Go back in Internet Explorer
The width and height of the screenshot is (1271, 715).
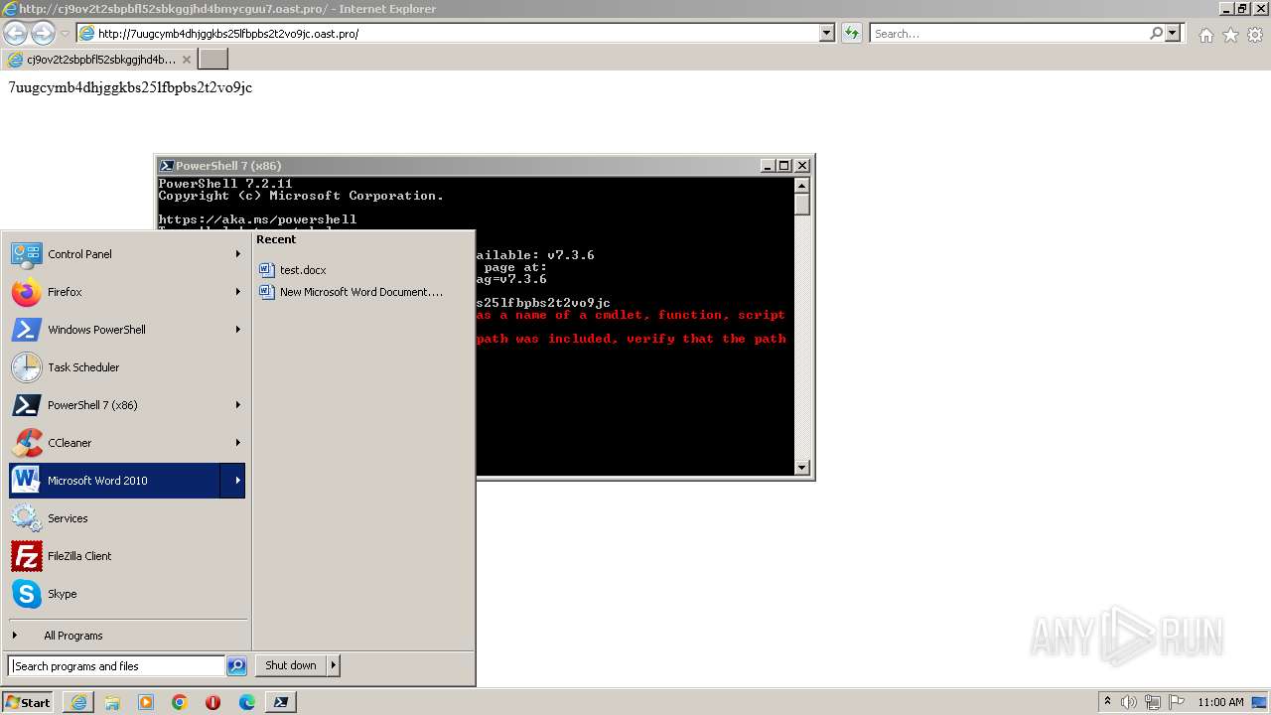pyautogui.click(x=15, y=34)
